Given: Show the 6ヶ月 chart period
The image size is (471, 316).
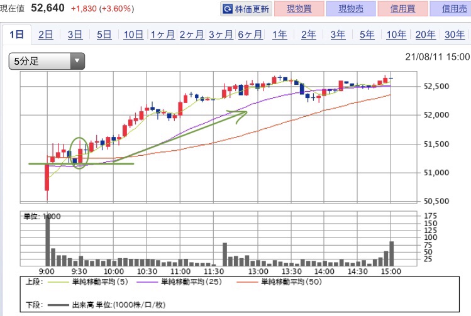Looking at the screenshot, I should coord(250,35).
